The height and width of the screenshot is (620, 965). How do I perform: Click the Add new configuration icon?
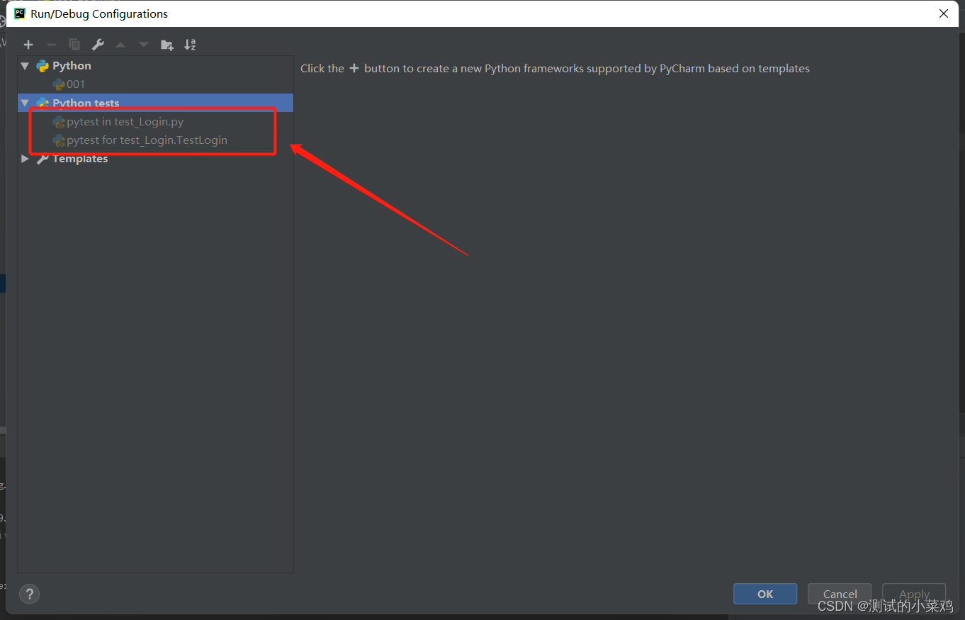[x=28, y=44]
